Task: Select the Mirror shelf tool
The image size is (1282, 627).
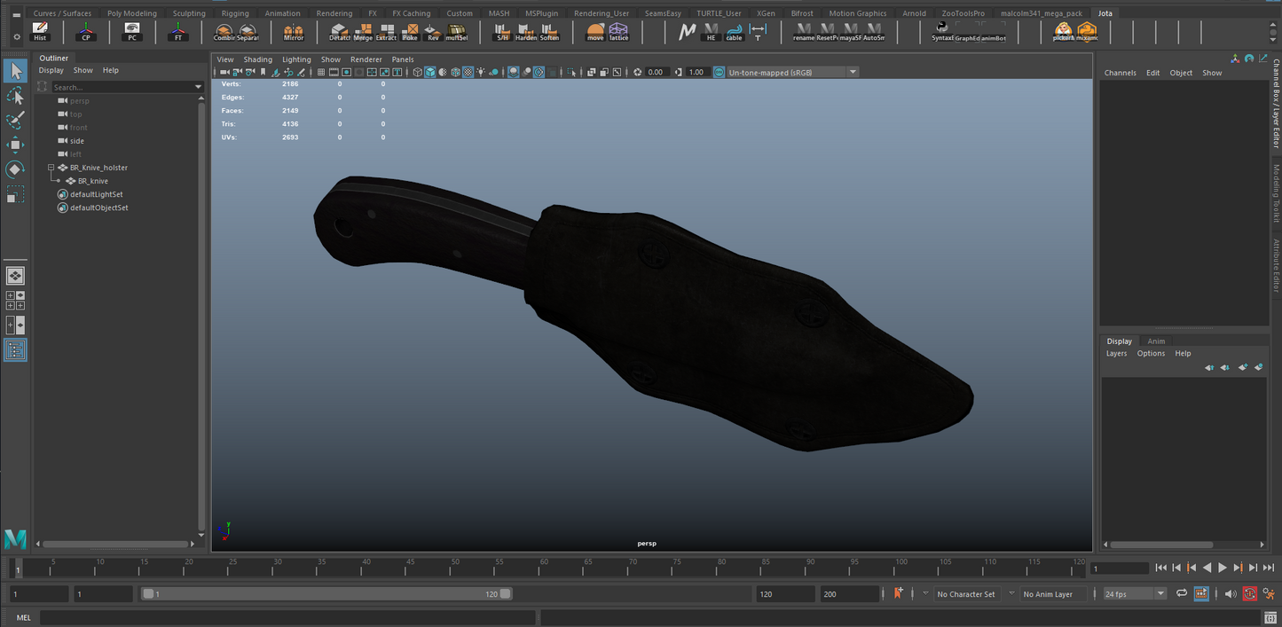Action: click(294, 32)
